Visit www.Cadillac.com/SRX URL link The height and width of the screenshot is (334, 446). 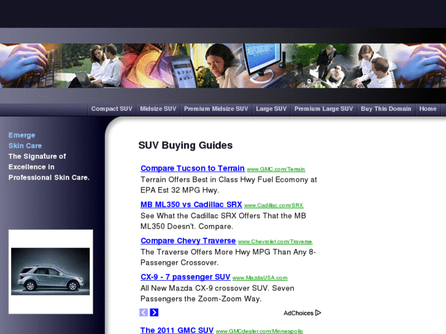coord(274,205)
